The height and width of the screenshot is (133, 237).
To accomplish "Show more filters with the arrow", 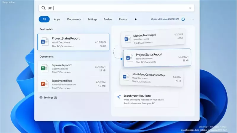I will coord(136,19).
